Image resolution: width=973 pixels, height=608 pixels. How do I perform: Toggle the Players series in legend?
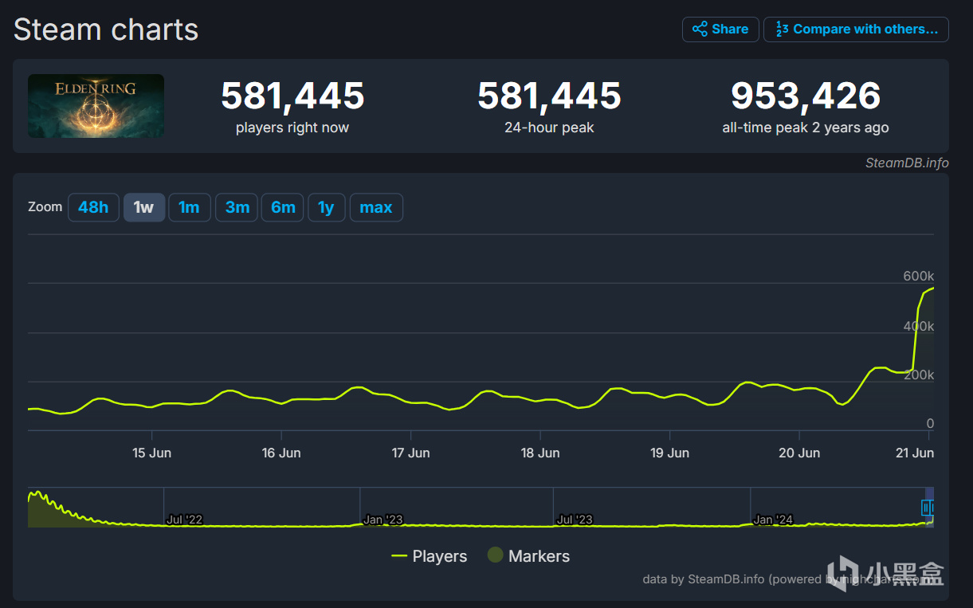[x=430, y=556]
